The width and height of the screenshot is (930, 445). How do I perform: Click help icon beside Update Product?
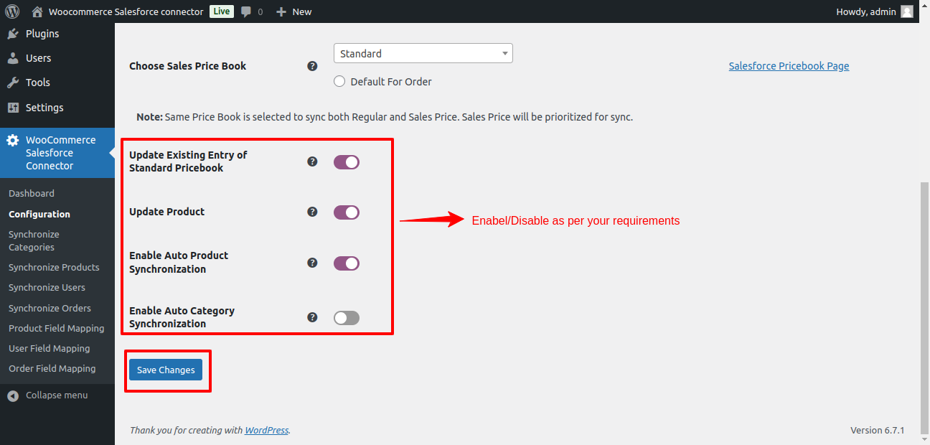pyautogui.click(x=312, y=212)
